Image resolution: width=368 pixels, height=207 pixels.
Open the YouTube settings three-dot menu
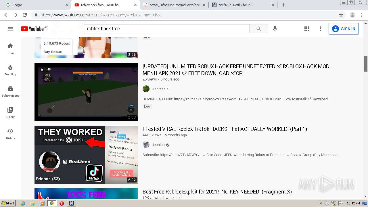tap(321, 29)
